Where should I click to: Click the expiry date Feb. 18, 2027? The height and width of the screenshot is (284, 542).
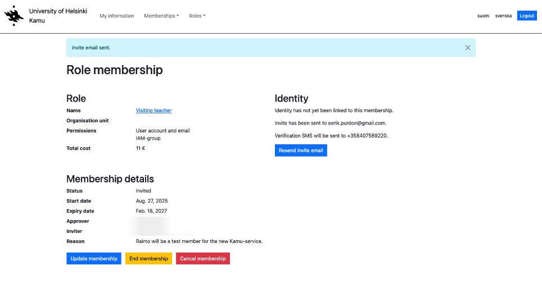151,211
